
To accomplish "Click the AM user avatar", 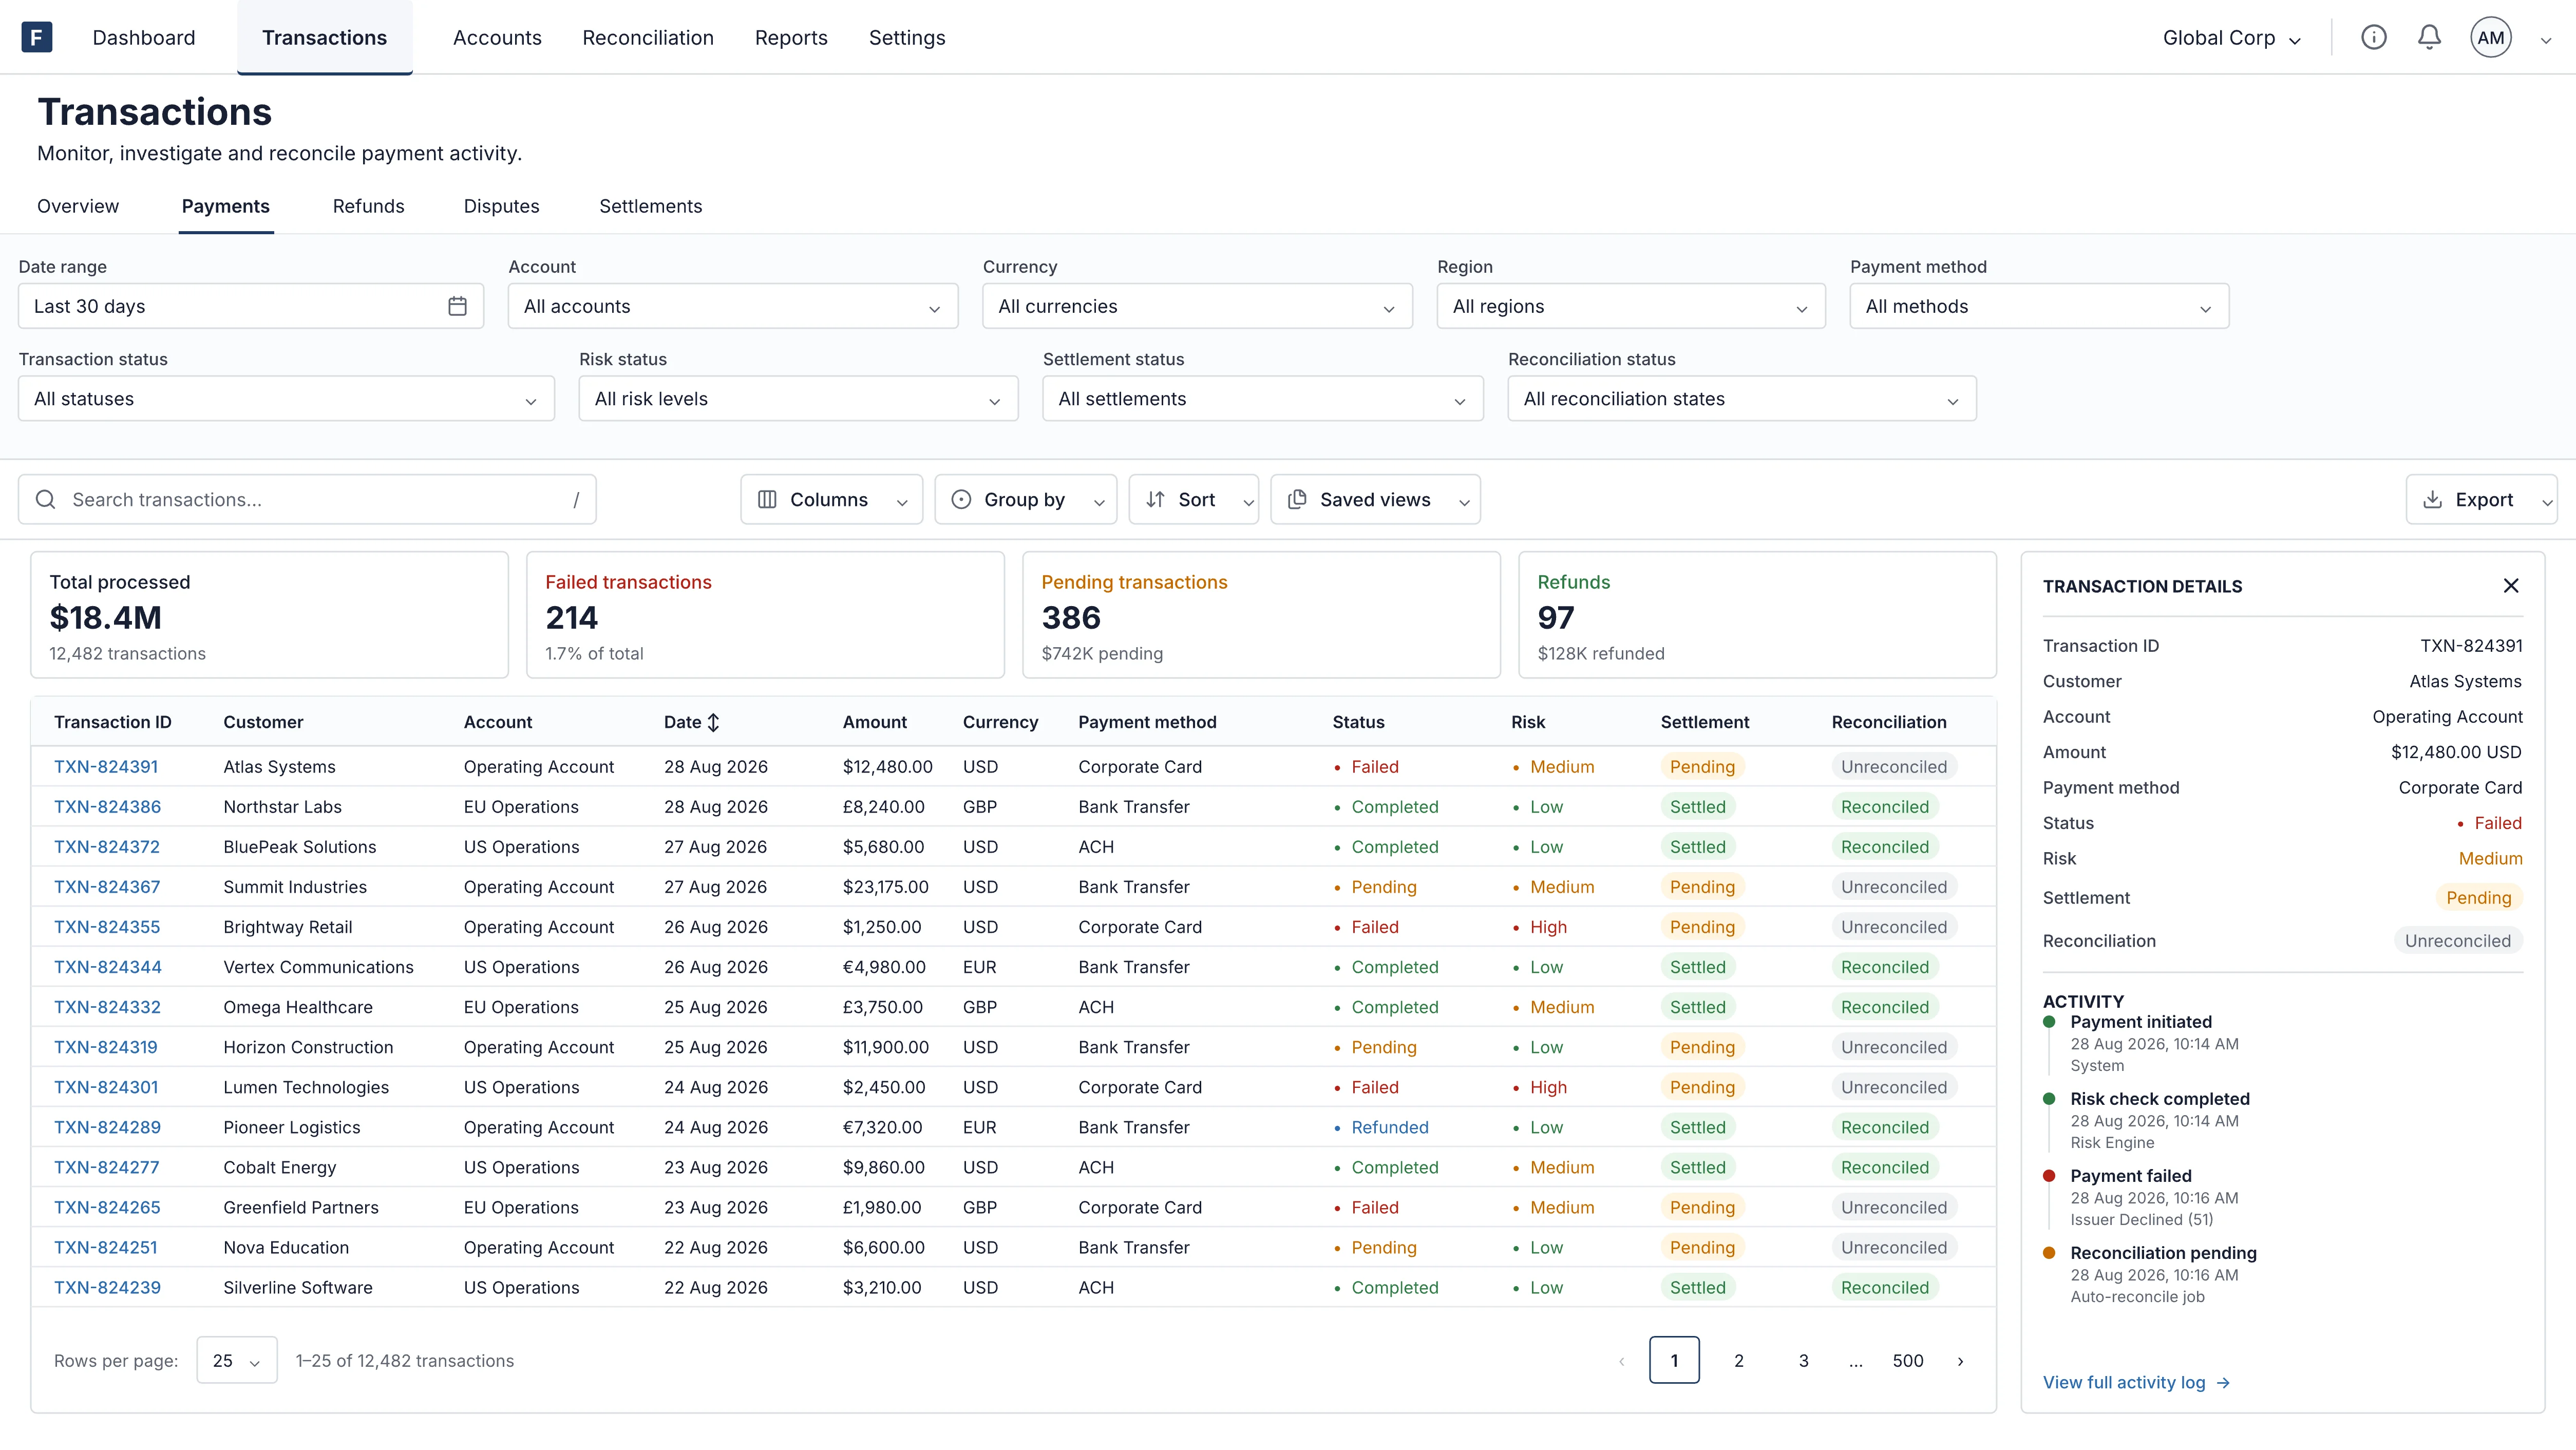I will pyautogui.click(x=2490, y=38).
